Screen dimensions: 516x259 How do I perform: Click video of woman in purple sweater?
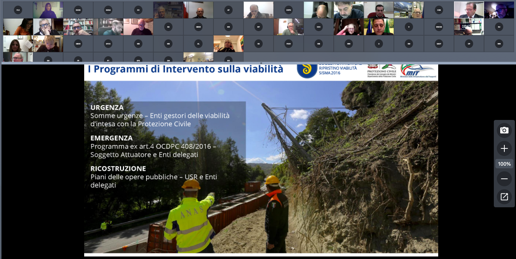point(48,10)
